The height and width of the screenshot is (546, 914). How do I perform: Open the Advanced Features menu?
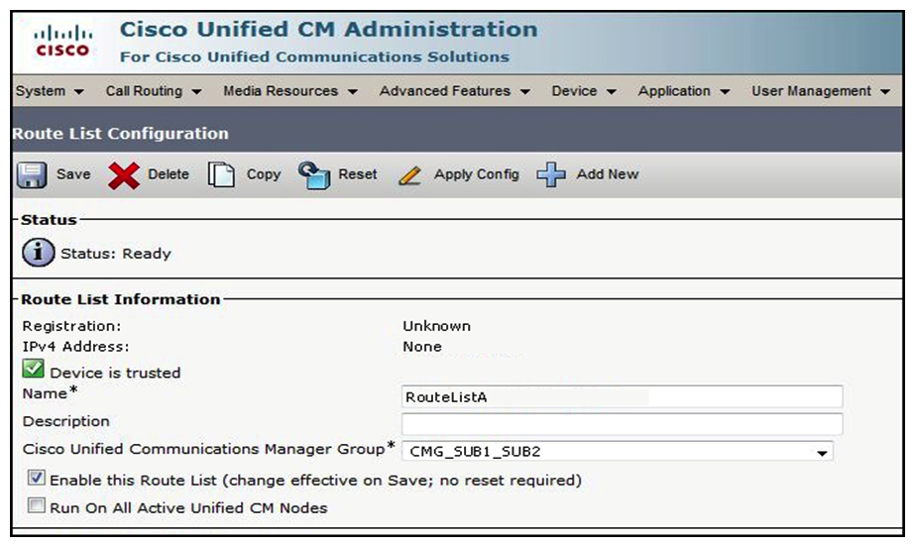pos(455,91)
